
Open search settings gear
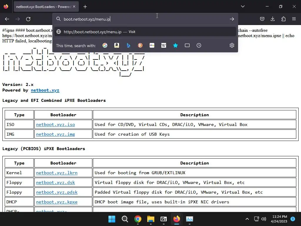click(232, 45)
